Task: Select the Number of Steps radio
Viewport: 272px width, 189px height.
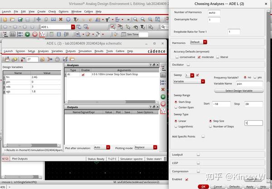Action: pyautogui.click(x=210, y=126)
